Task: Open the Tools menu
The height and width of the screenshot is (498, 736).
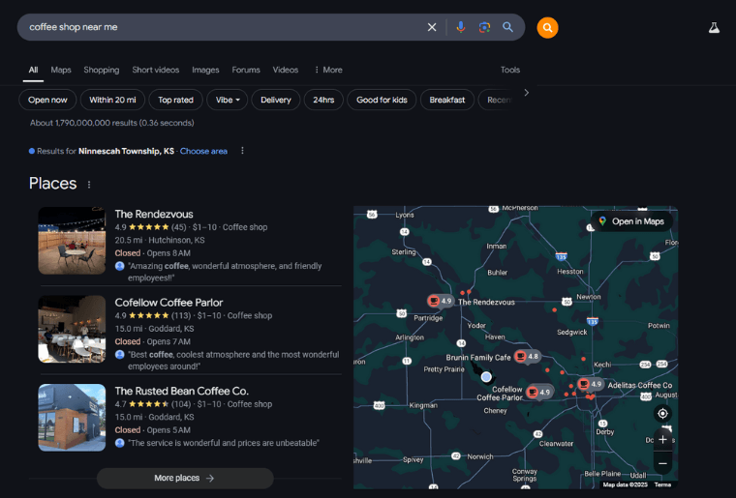Action: pyautogui.click(x=510, y=70)
